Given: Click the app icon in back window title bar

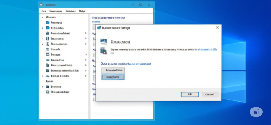Looking at the screenshot, I should tap(42, 5).
